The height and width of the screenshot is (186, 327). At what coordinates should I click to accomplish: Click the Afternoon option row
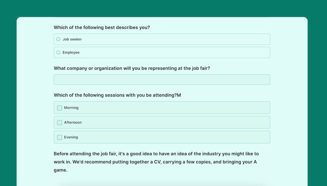162,122
